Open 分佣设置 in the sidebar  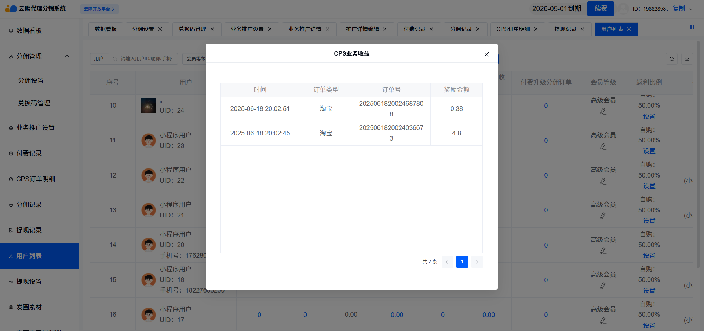click(40, 81)
